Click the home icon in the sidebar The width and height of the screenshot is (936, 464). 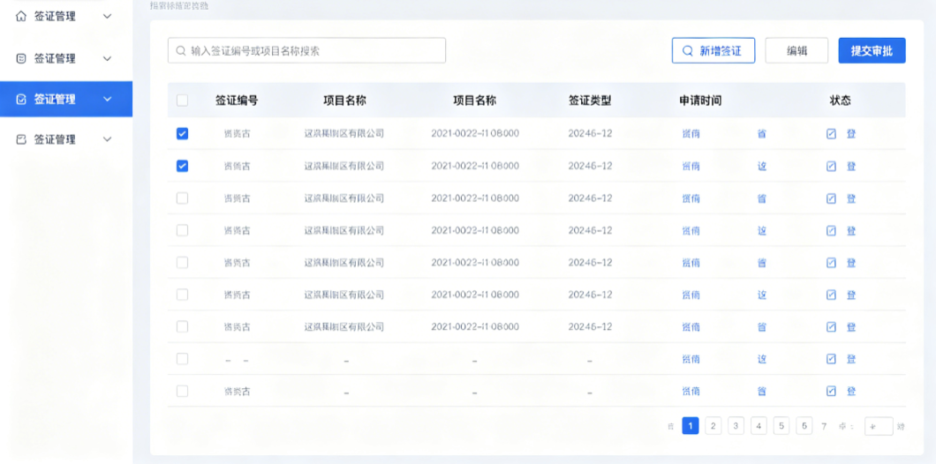pyautogui.click(x=21, y=17)
